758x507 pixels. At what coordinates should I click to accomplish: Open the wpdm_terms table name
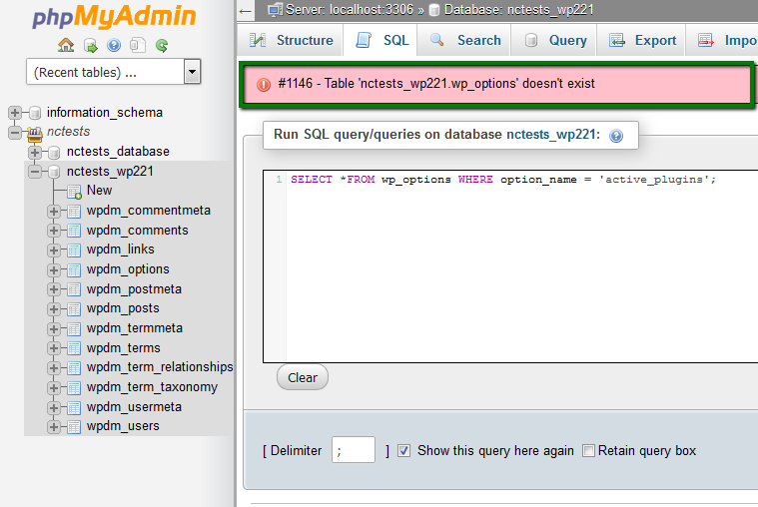[x=123, y=348]
